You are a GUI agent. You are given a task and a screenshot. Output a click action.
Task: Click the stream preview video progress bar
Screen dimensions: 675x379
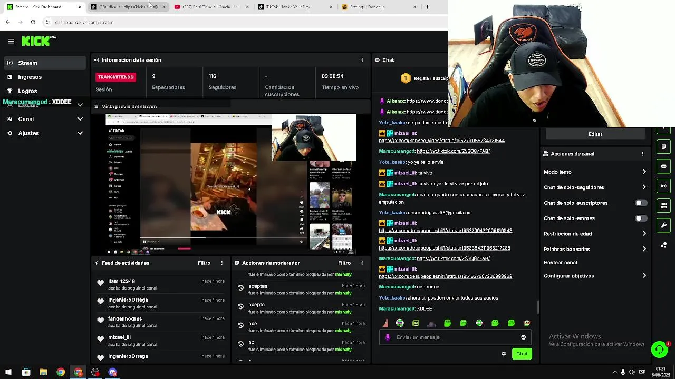224,238
